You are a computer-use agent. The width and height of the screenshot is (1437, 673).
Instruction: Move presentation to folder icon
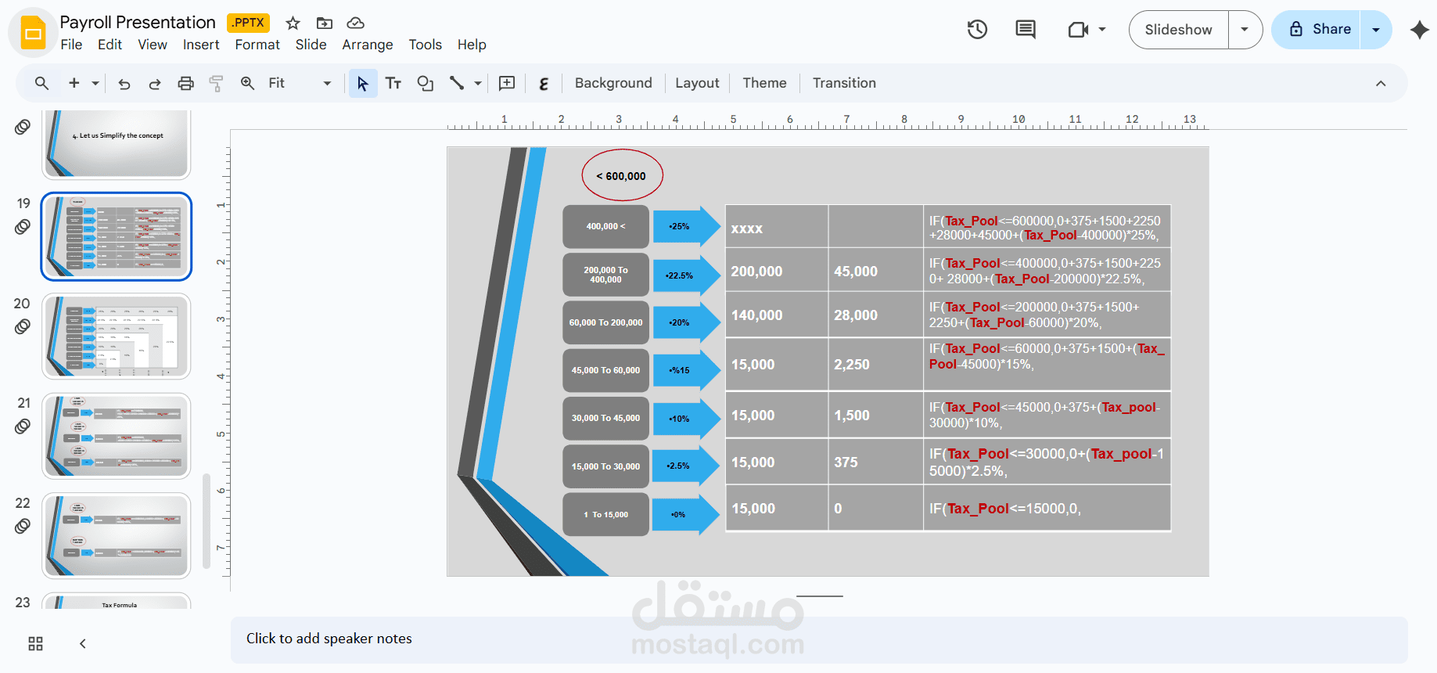pyautogui.click(x=324, y=23)
